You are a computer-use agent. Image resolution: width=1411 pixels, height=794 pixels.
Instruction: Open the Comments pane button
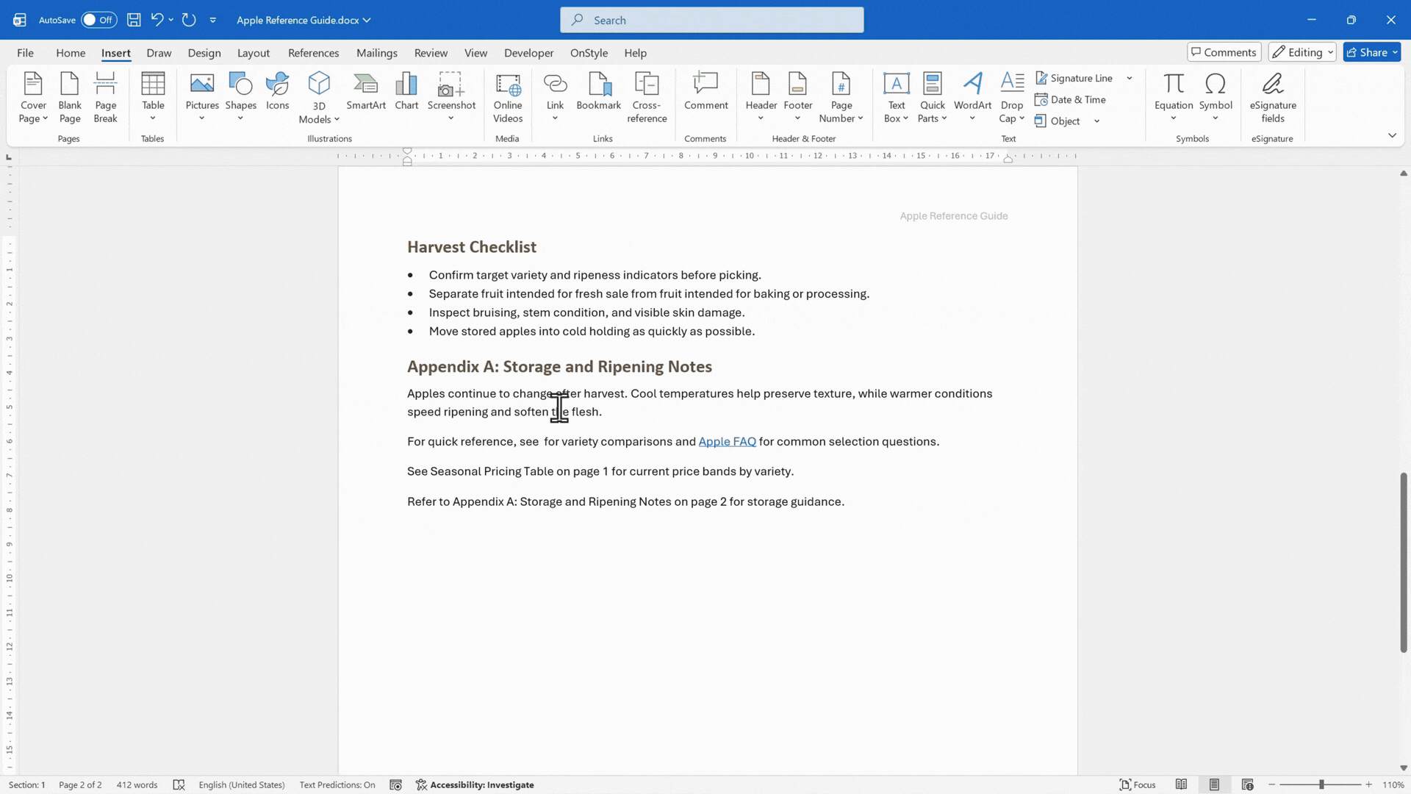(1224, 52)
